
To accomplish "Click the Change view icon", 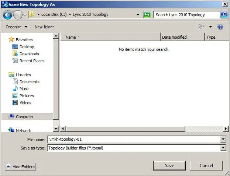I will (x=202, y=27).
